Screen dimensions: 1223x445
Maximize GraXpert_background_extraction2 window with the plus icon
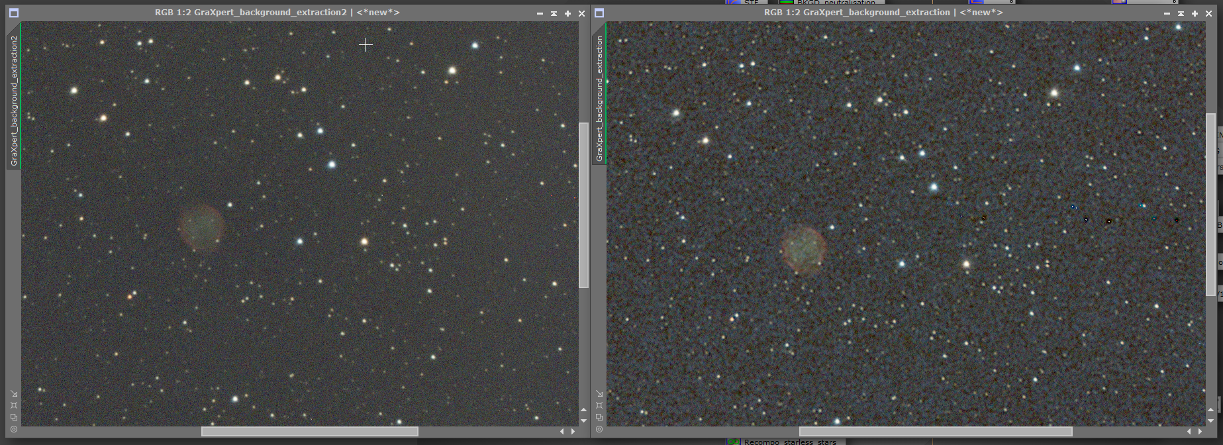(x=567, y=13)
